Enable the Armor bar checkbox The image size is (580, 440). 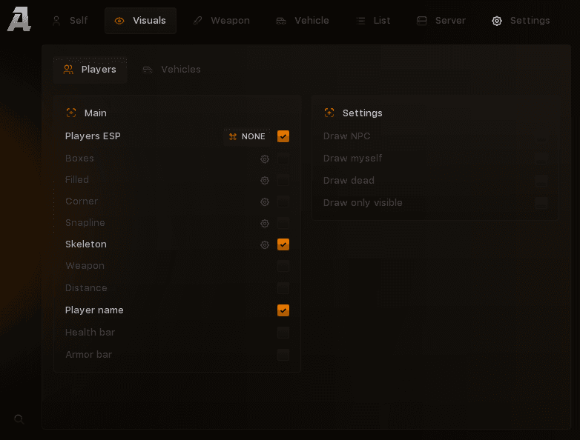[283, 355]
